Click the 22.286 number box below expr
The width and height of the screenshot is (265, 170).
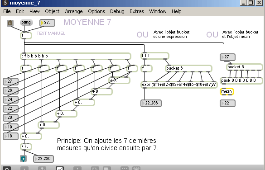pyautogui.click(x=151, y=103)
